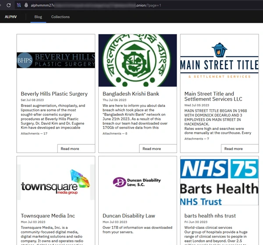The height and width of the screenshot is (245, 263).
Task: Click Attachments — 17 label
Action: tap(34, 133)
